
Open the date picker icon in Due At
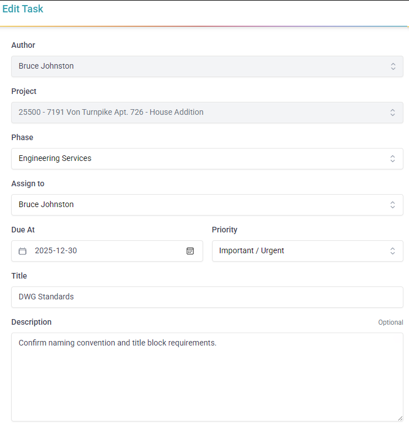pos(190,251)
